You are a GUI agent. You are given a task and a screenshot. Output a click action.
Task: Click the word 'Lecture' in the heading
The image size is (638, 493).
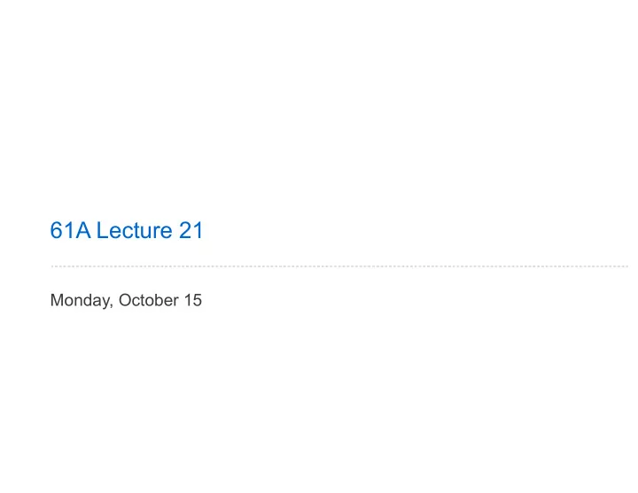135,230
